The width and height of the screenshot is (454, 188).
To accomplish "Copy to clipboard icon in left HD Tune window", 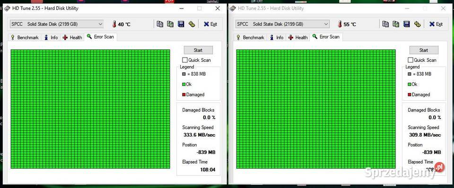I will click(160, 24).
